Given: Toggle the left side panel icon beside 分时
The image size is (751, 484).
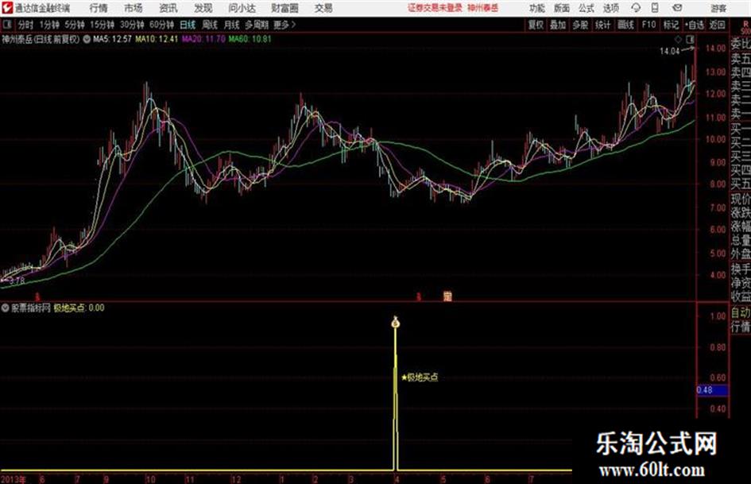Looking at the screenshot, I should [6, 25].
